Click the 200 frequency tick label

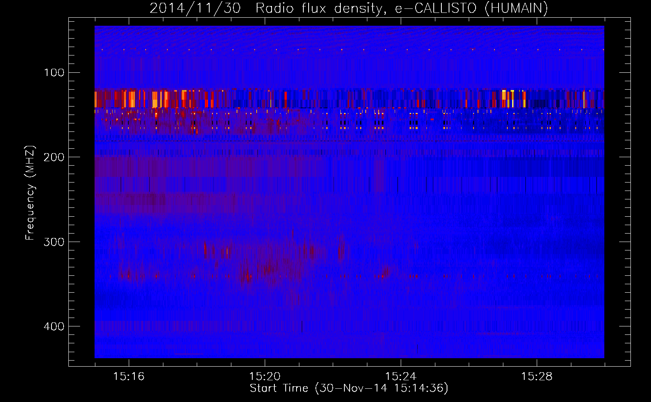pos(54,157)
